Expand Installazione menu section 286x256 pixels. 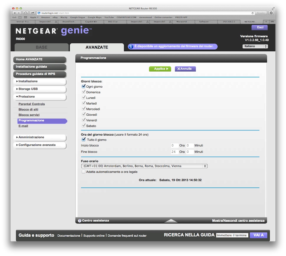pyautogui.click(x=40, y=81)
